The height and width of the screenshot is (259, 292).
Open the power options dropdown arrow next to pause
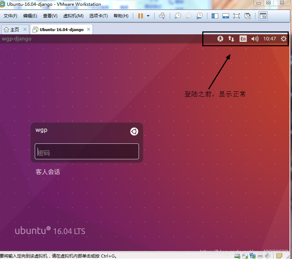[x=148, y=16]
